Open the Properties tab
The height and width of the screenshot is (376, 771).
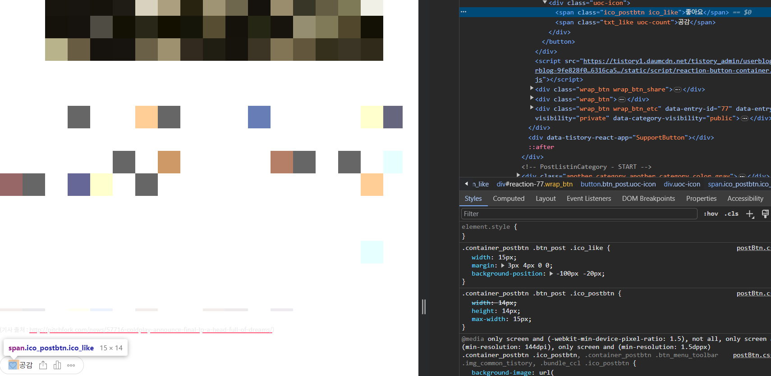701,199
